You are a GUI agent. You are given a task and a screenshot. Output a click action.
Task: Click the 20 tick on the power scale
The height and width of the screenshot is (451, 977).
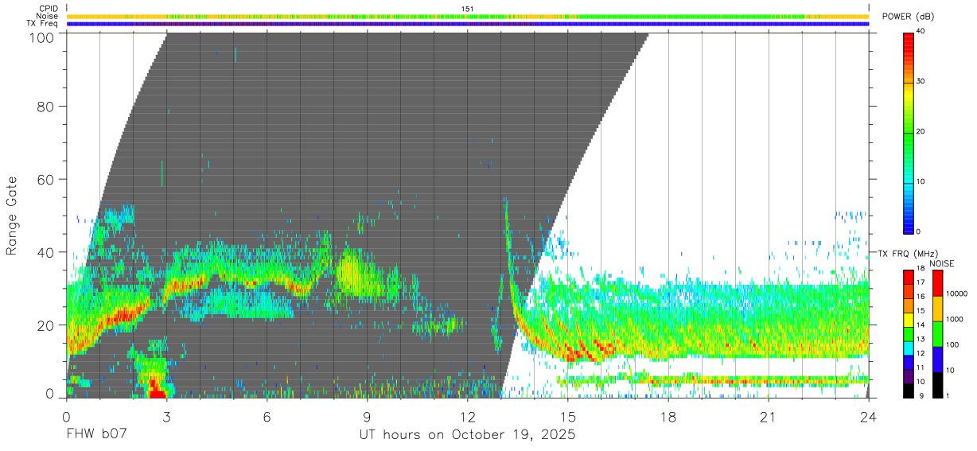pos(921,132)
